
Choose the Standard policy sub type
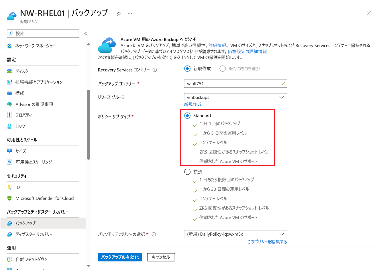(187, 116)
